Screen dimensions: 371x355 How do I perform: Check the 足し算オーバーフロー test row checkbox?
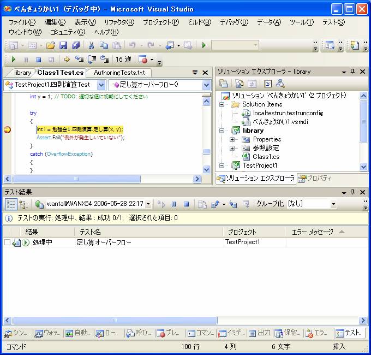tap(7, 242)
